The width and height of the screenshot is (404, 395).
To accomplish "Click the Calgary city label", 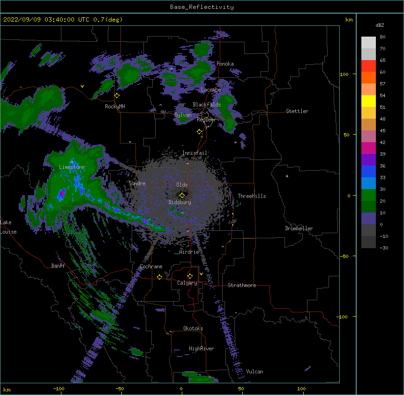I will pyautogui.click(x=187, y=283).
